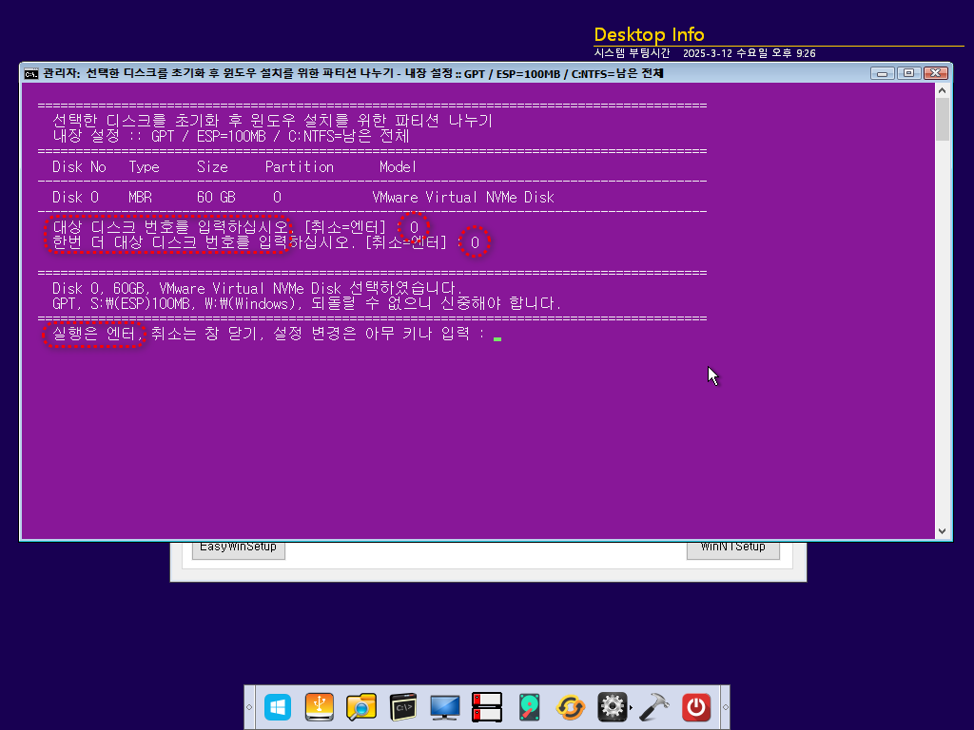Click the 'VMware Virtual NVMe Disk' model cell
Image resolution: width=974 pixels, height=730 pixels.
click(x=463, y=198)
